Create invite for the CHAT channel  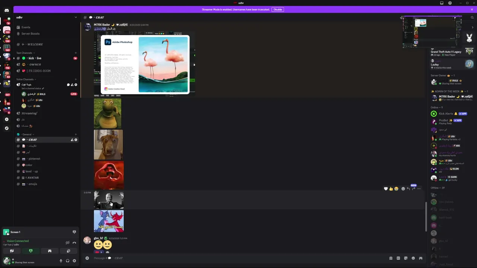pos(72,140)
